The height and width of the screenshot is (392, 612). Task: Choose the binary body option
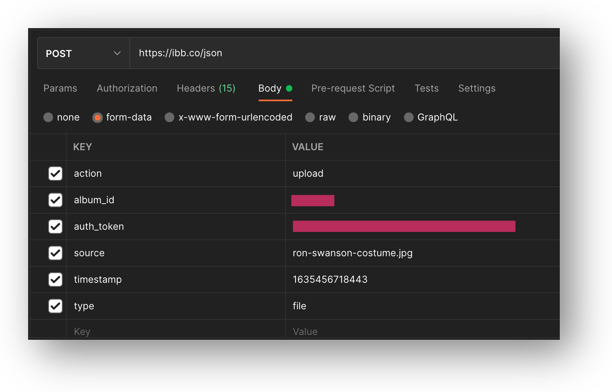coord(353,117)
